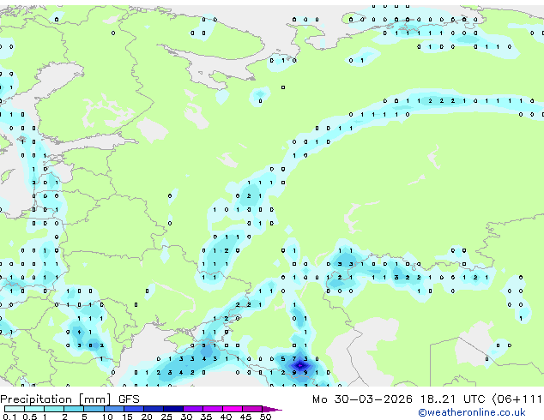Click the "0.5" legend scale label
544x420 pixels.
pyautogui.click(x=30, y=417)
